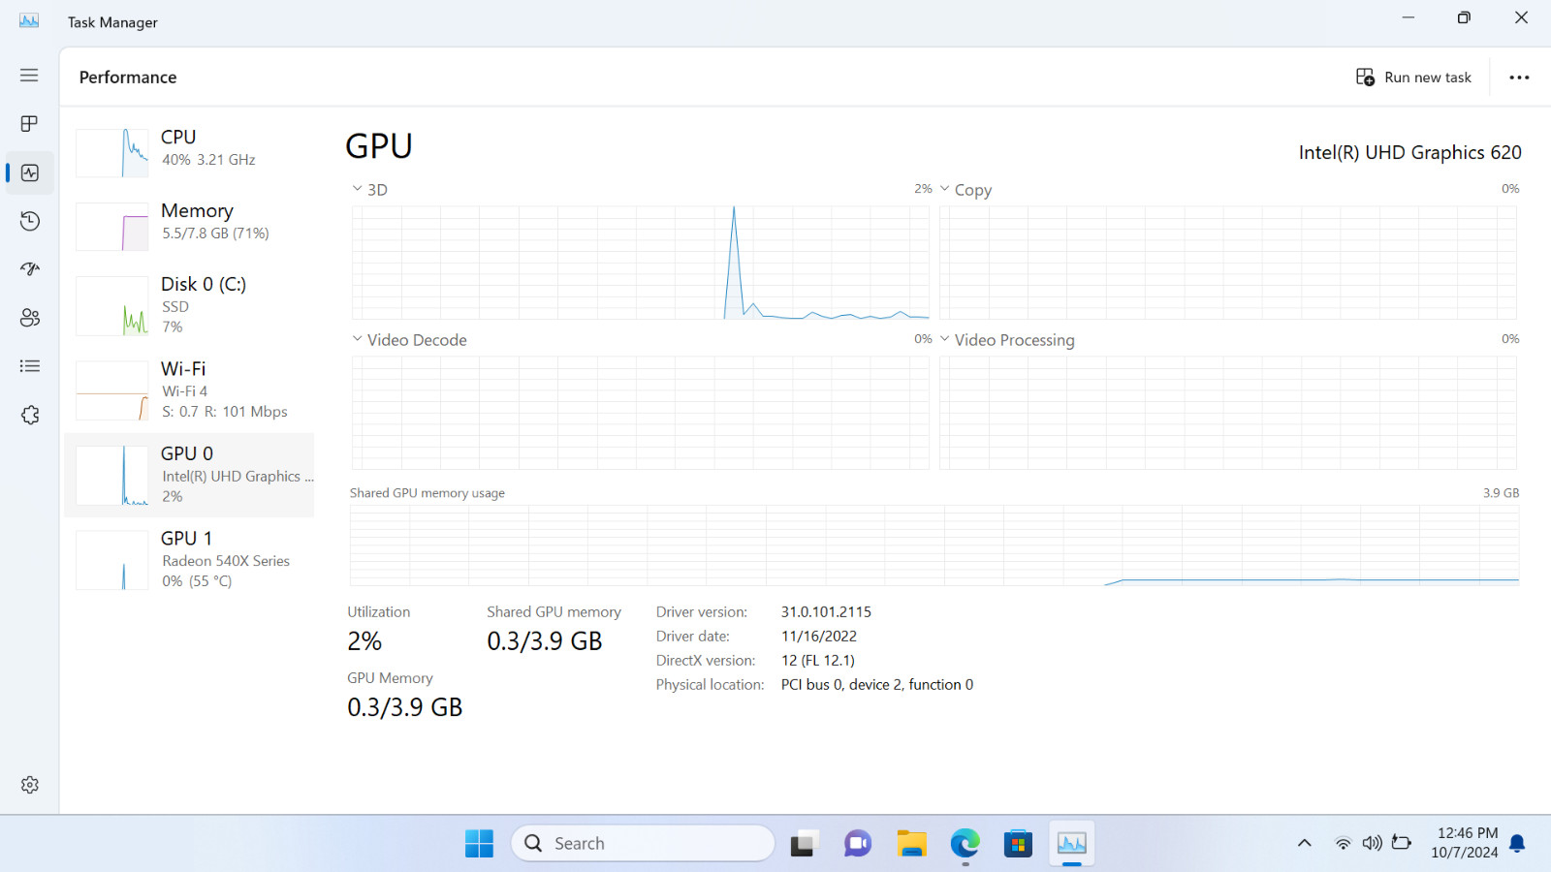Open Services page icon
This screenshot has width=1551, height=872.
[29, 415]
